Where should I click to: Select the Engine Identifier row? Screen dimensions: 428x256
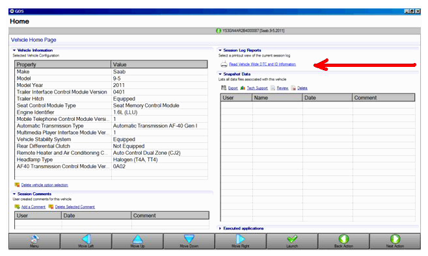point(111,112)
